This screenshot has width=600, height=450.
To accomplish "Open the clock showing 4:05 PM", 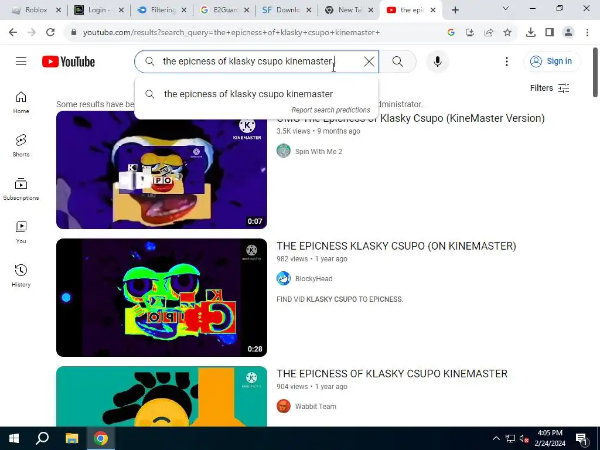I will click(550, 438).
